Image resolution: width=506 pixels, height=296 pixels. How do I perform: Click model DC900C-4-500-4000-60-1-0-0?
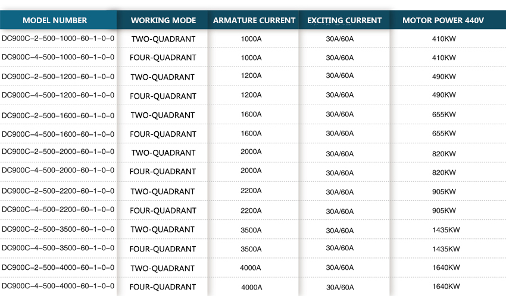click(58, 286)
